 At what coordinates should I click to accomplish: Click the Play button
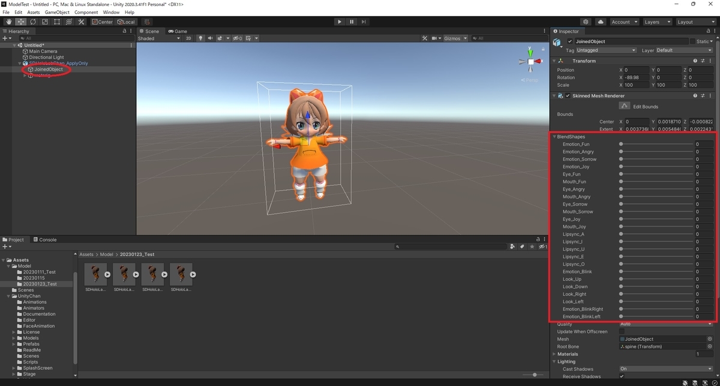(x=340, y=22)
